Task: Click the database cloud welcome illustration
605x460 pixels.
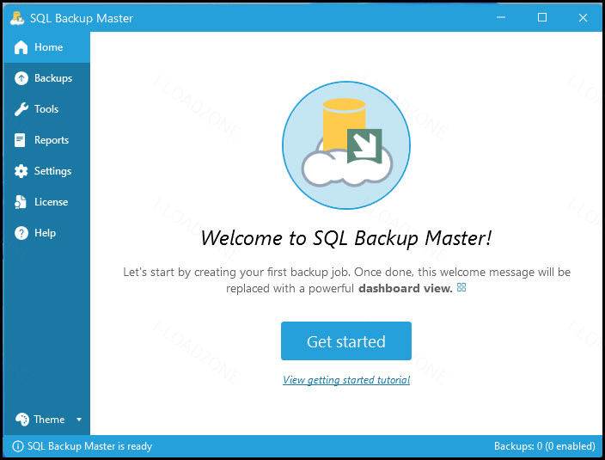Action: [x=346, y=145]
